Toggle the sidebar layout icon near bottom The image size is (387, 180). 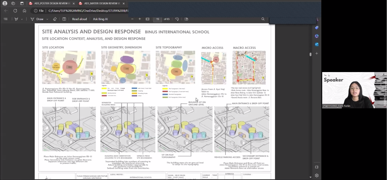coord(317,167)
